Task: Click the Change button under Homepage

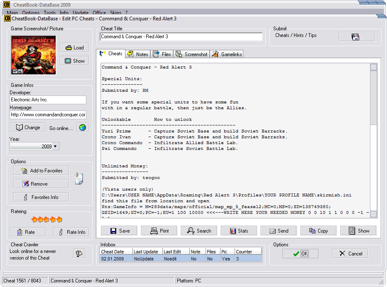Action: click(x=28, y=128)
